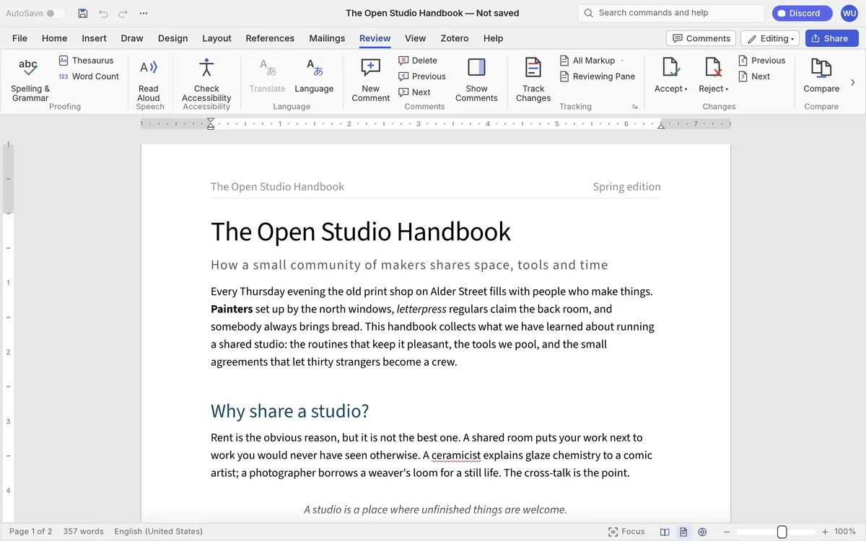Switch to the View tab

pos(415,38)
